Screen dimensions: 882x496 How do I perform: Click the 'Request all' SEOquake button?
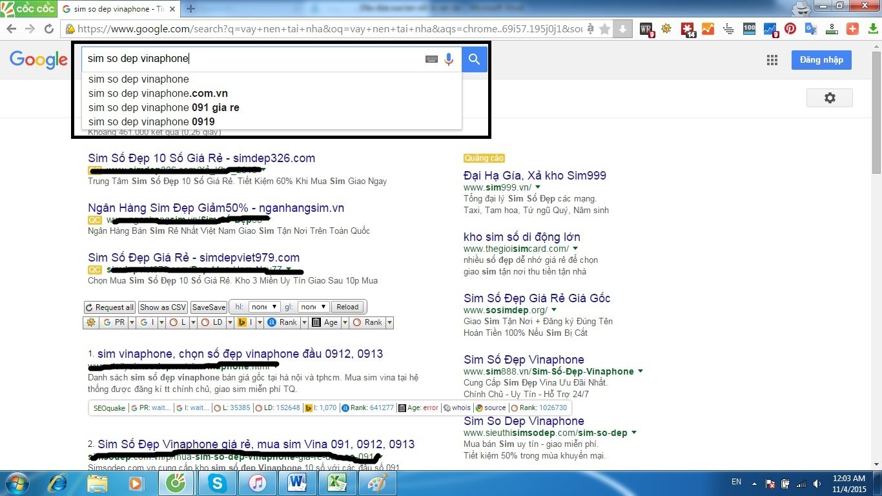110,307
